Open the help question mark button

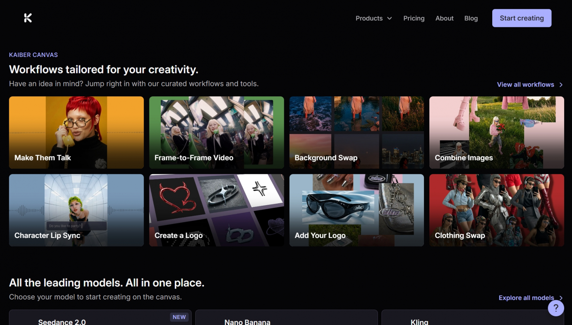coord(556,308)
